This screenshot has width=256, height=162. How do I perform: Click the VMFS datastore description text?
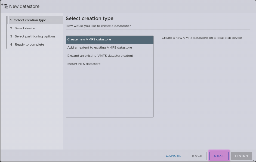[x=202, y=38]
